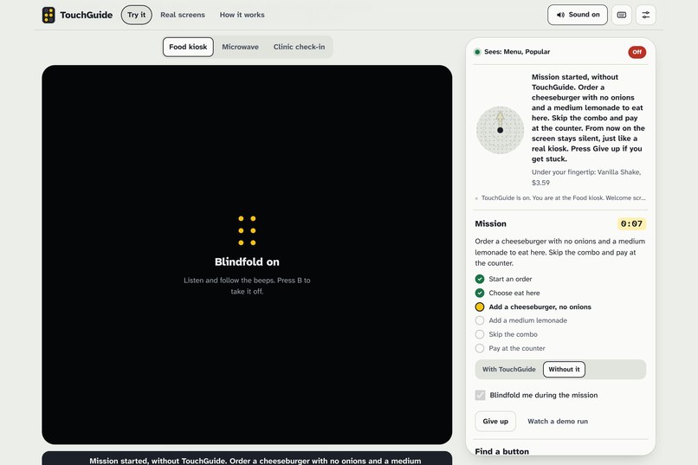This screenshot has height=465, width=698.
Task: Click the Pay at the counter circle
Action: point(480,348)
